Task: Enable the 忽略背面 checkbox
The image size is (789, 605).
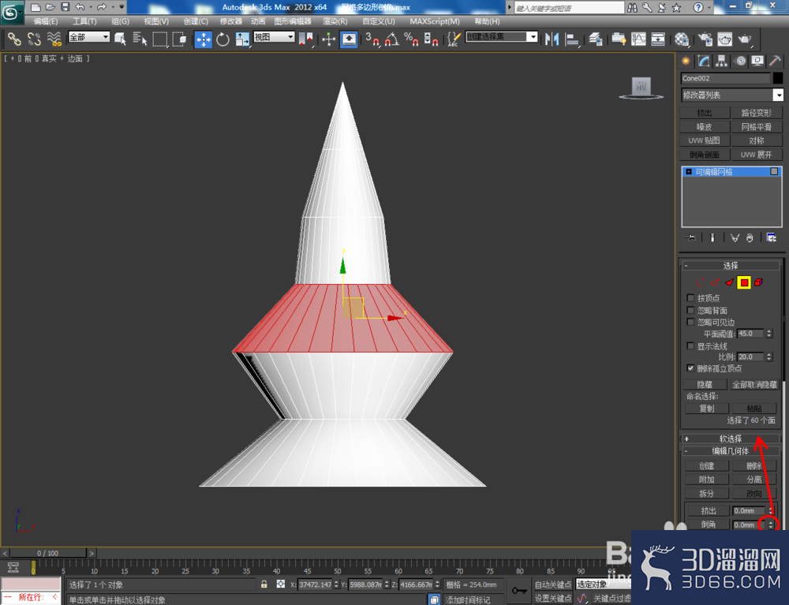Action: 690,310
